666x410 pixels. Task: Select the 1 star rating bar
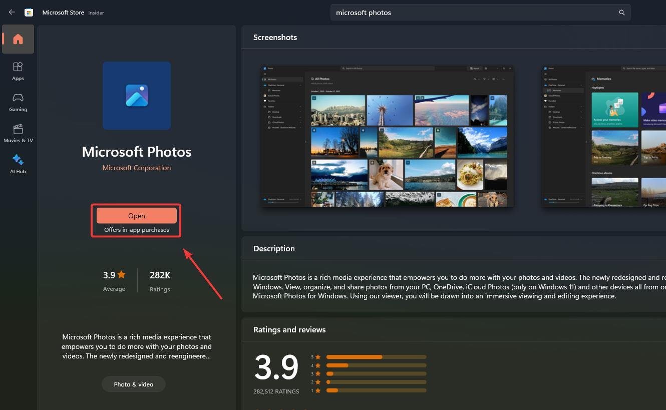[x=376, y=390]
